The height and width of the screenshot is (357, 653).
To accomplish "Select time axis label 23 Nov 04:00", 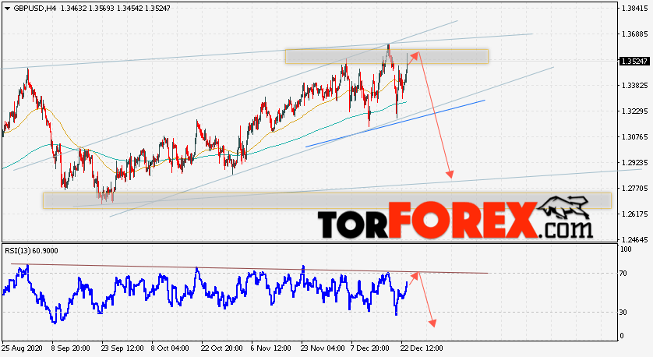I will [323, 348].
